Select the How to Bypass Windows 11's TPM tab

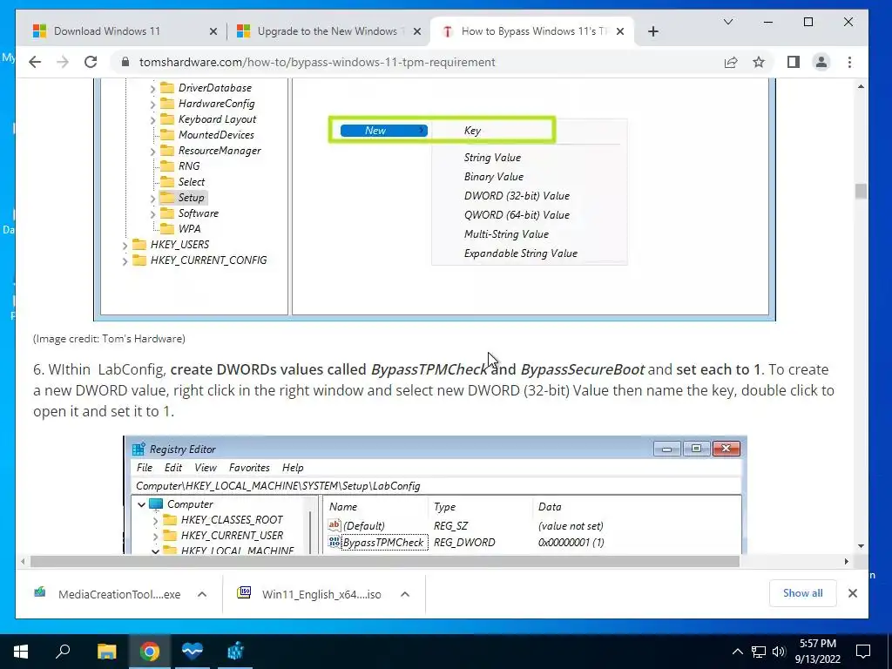[x=533, y=31]
